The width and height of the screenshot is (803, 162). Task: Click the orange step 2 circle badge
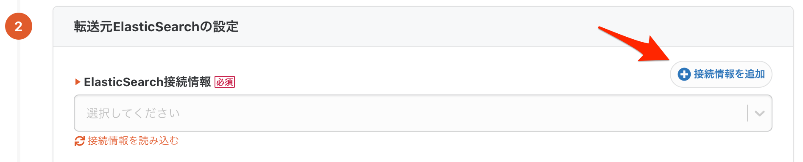[19, 26]
